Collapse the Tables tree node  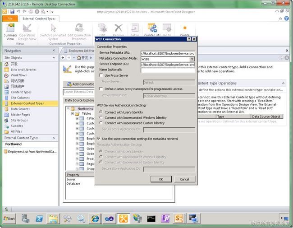73,113
